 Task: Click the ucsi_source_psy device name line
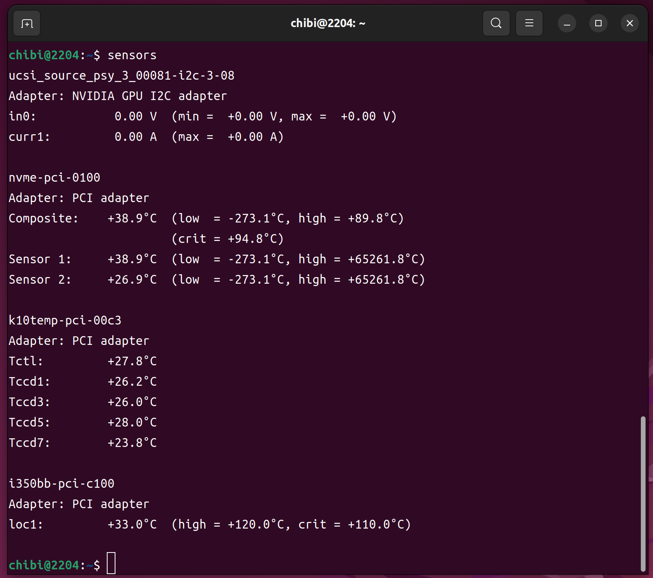122,76
